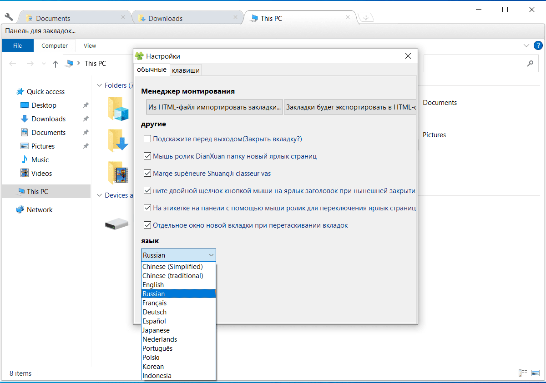Viewport: 546px width, 383px height.
Task: Choose Français from language list
Action: coord(178,303)
